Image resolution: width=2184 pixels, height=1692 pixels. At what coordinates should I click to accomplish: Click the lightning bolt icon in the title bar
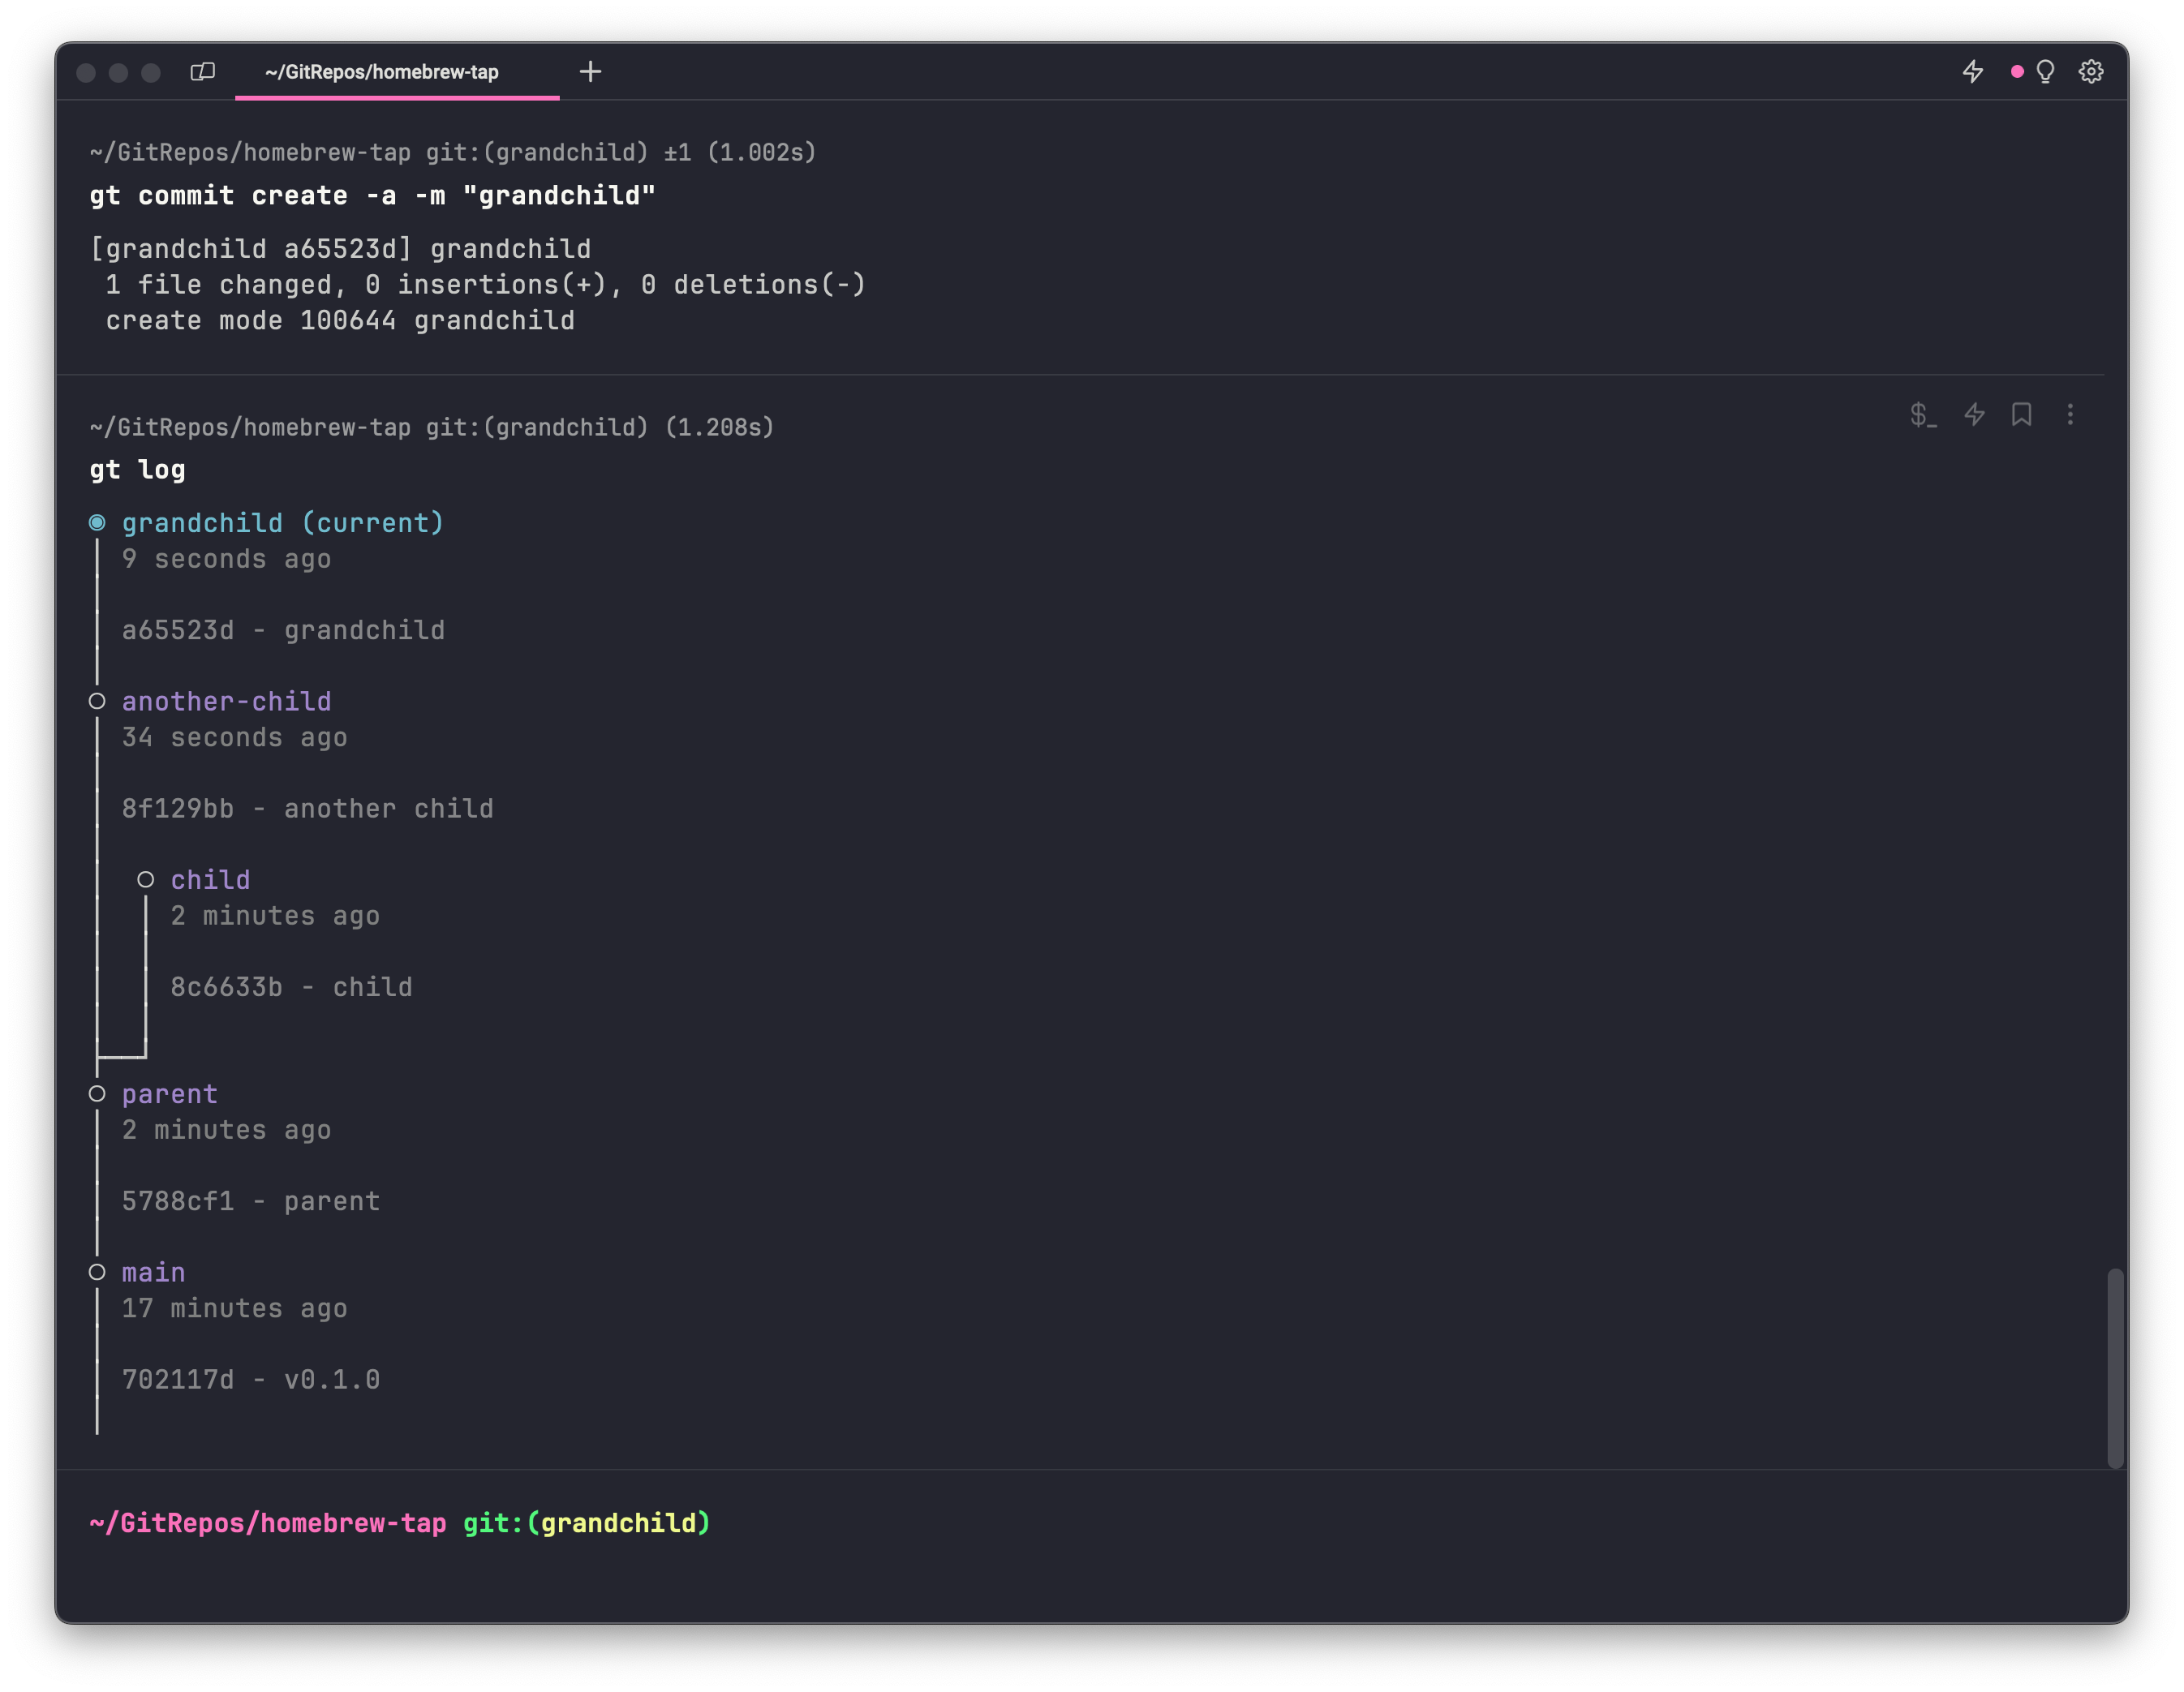[x=1972, y=71]
